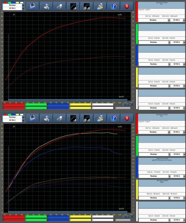Image resolution: width=186 pixels, height=223 pixels.
Task: Select the yellow swatch above Rouleau, upper window
Action: [x=18, y=3]
